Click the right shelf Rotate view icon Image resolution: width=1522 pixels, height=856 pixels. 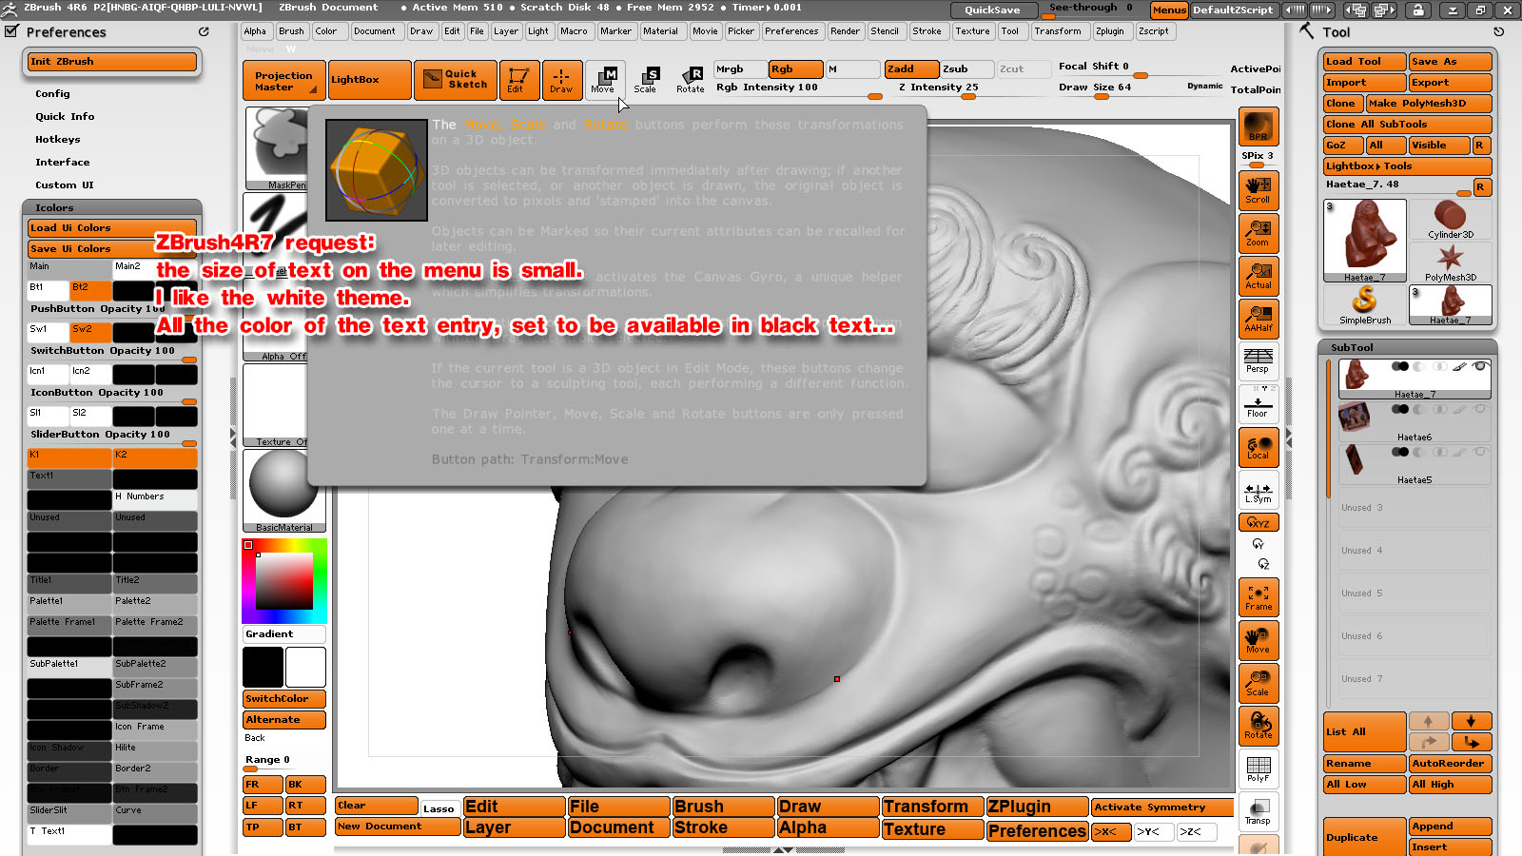pyautogui.click(x=1259, y=726)
